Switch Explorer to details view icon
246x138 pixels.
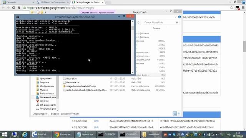coord(175,113)
